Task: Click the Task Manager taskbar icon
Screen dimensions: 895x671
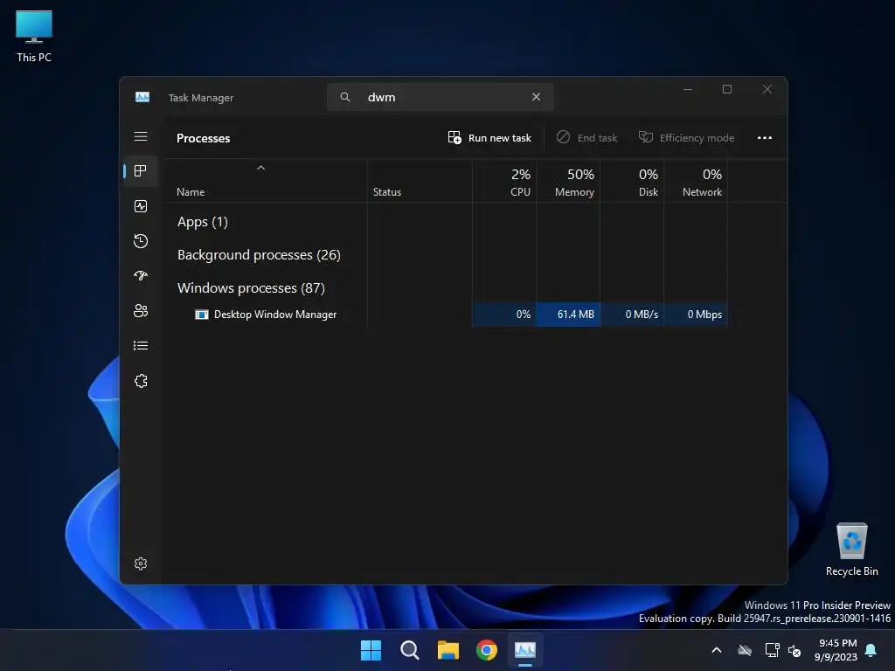Action: click(x=525, y=650)
